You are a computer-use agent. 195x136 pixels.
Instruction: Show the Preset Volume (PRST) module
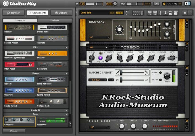click(x=170, y=13)
